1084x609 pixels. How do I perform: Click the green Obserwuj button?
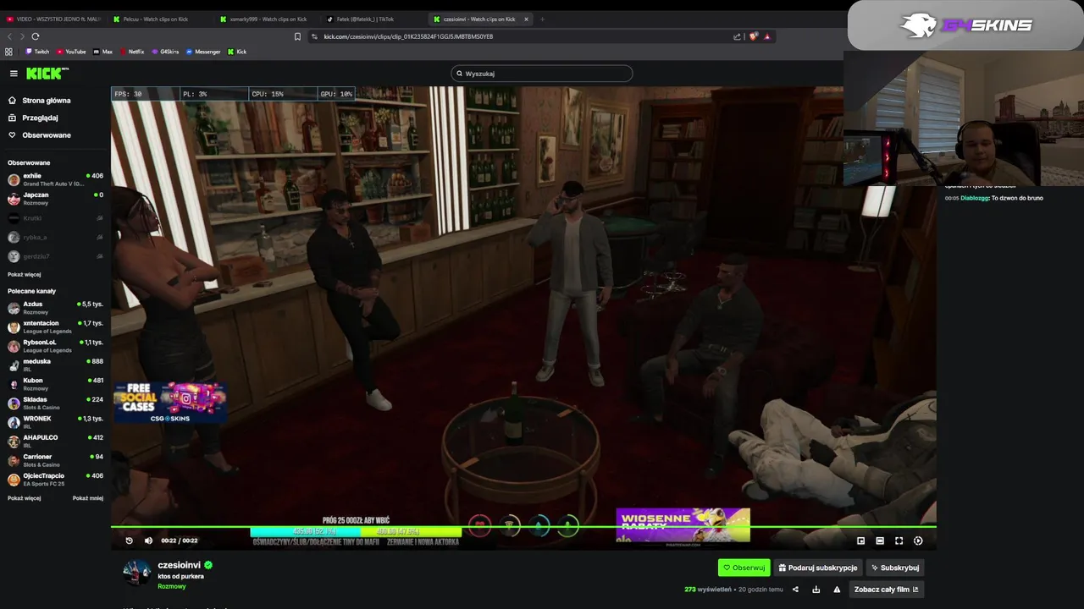[744, 568]
